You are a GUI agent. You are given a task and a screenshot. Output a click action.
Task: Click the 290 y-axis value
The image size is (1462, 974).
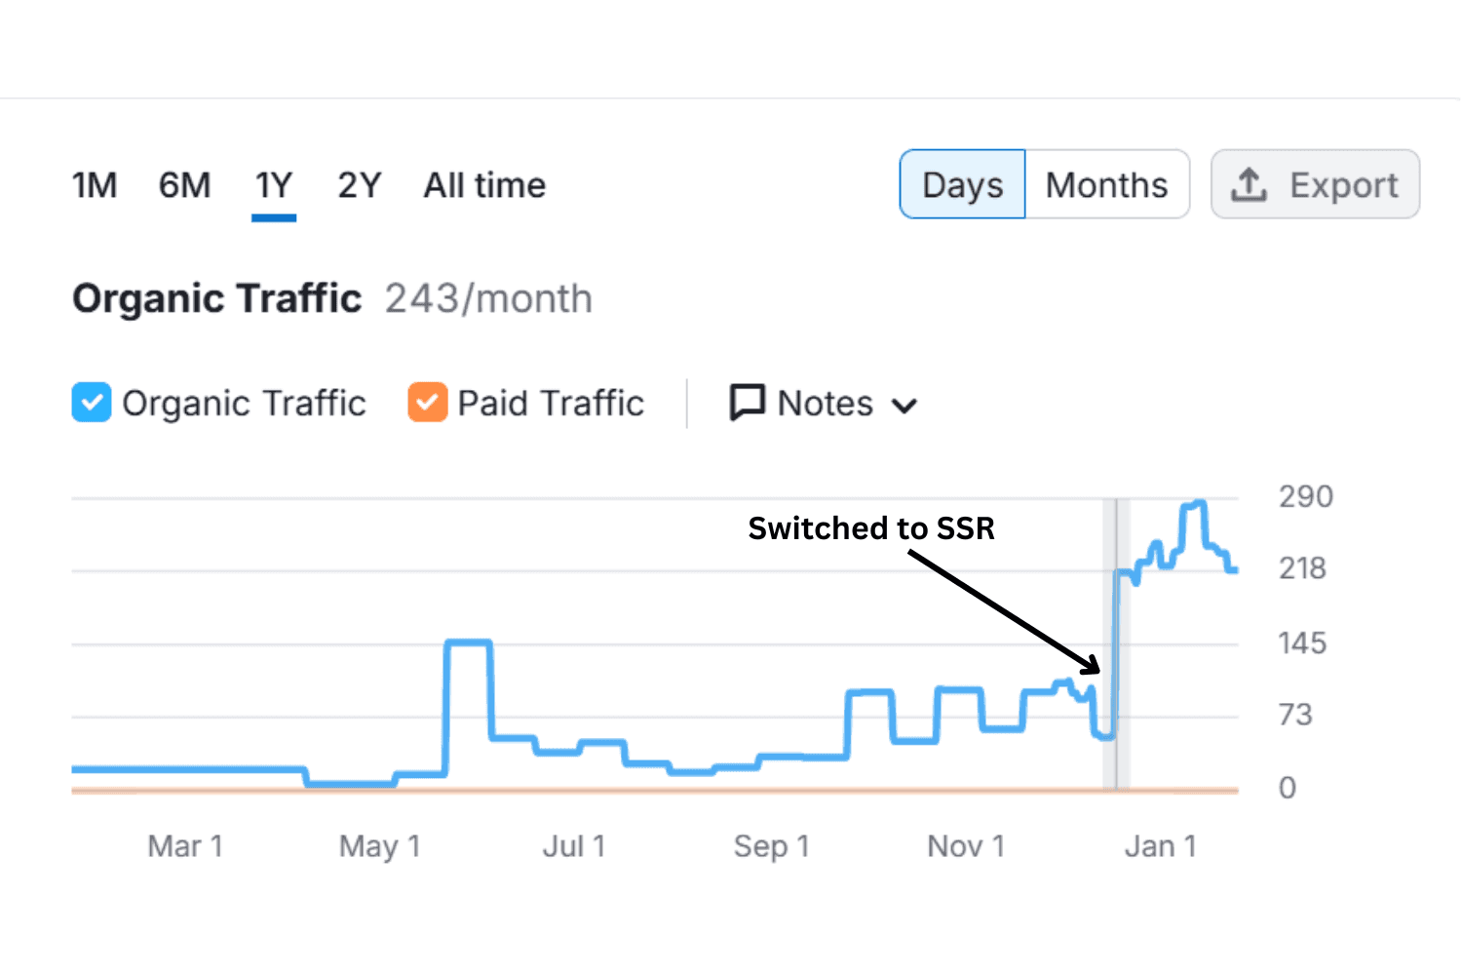pos(1306,497)
